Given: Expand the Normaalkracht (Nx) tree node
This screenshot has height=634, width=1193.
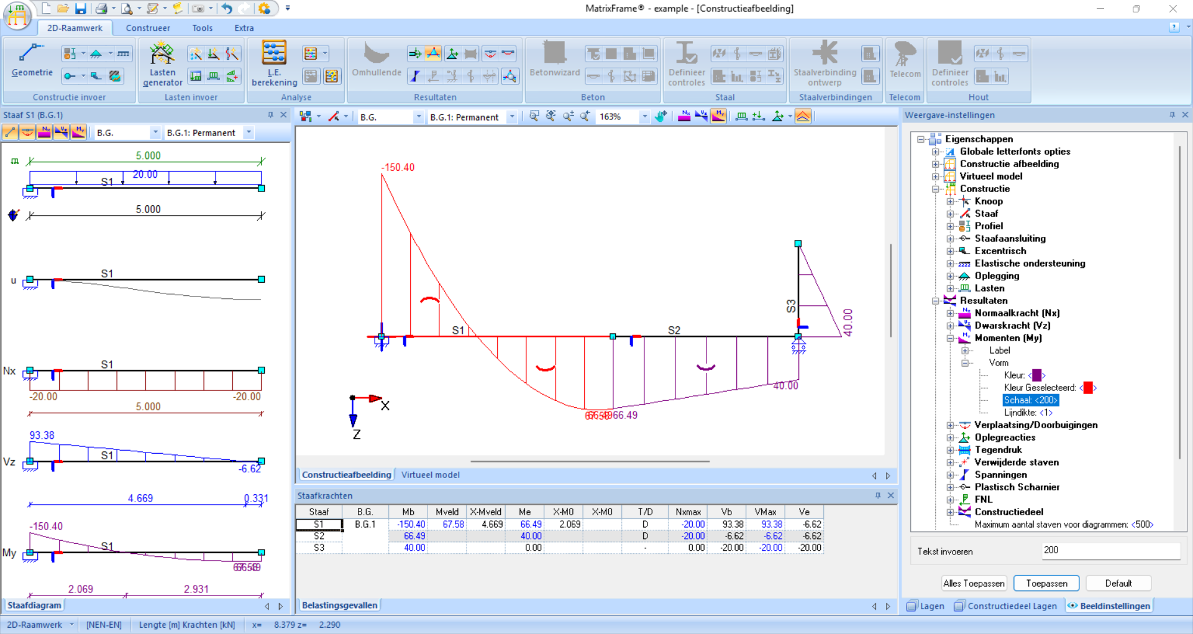Looking at the screenshot, I should (950, 313).
